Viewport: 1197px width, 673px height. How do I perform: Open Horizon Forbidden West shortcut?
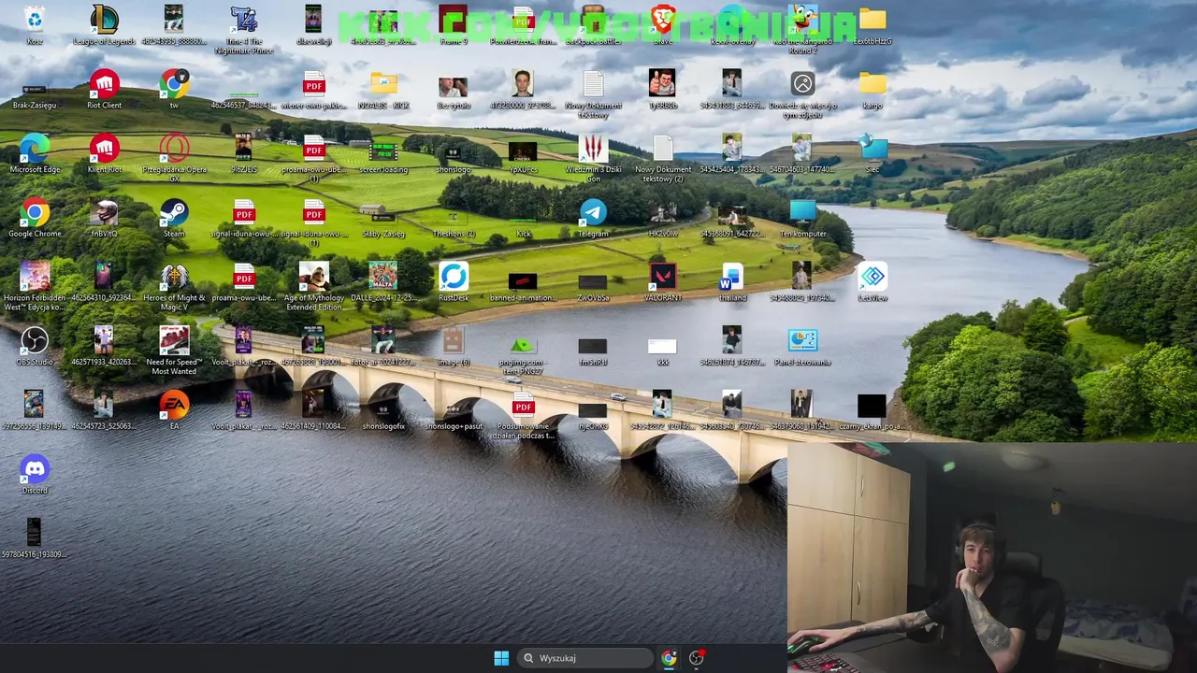[x=35, y=286]
